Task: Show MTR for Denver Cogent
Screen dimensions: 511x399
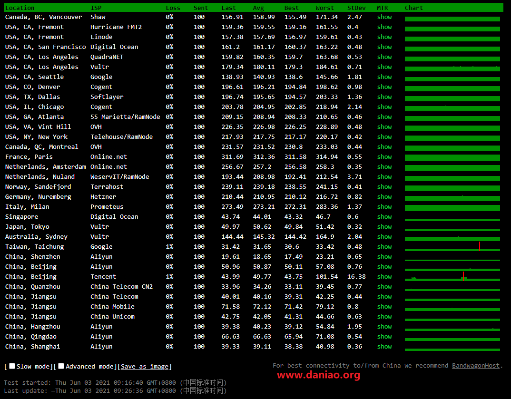Action: point(384,87)
